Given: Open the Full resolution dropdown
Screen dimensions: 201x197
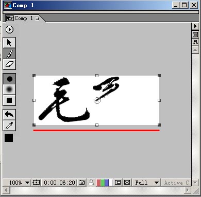Looking at the screenshot, I should point(146,183).
